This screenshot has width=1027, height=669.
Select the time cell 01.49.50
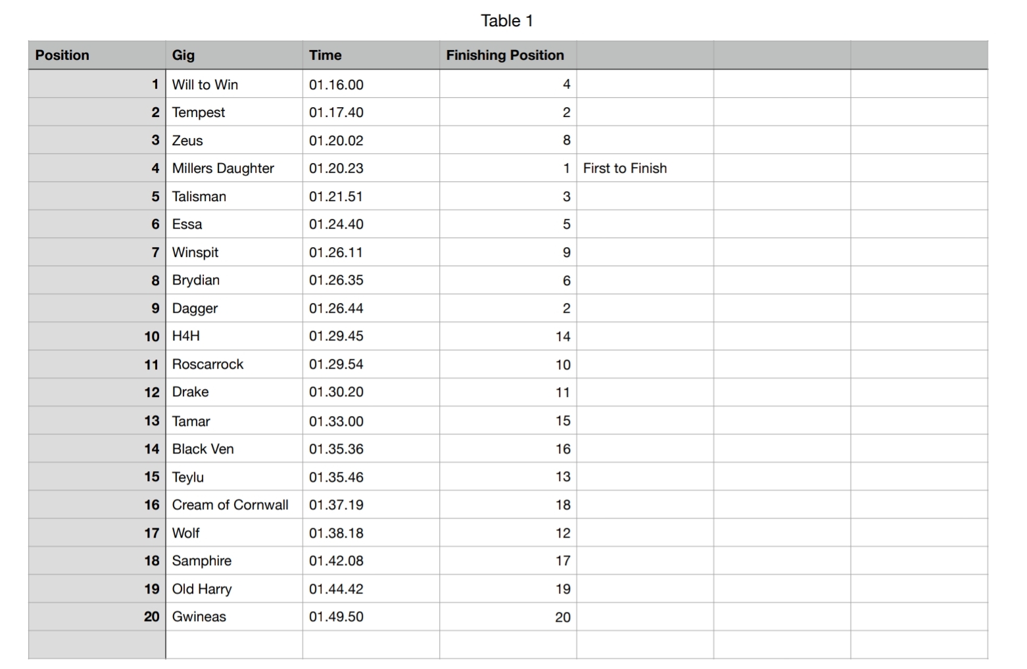click(371, 616)
